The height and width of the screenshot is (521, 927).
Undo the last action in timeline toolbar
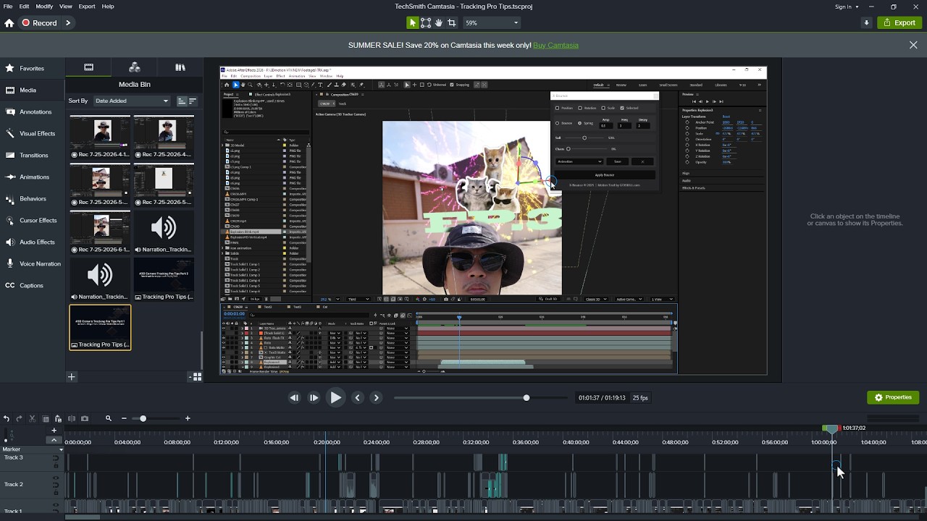[7, 418]
